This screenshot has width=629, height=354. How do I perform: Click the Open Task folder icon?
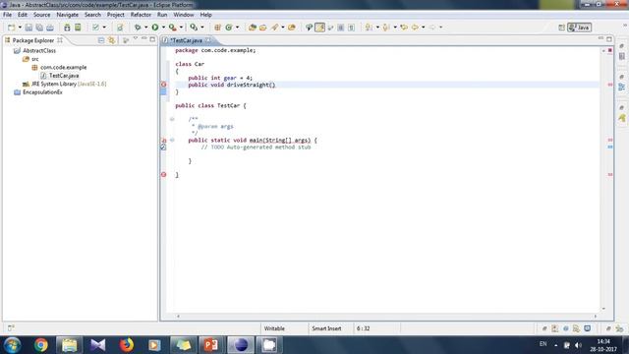[x=263, y=28]
